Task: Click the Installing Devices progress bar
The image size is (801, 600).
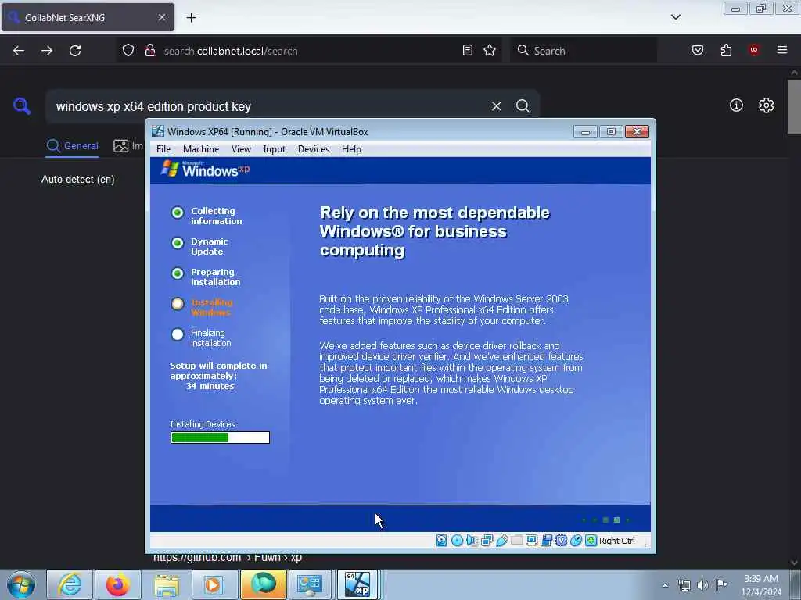Action: point(220,437)
